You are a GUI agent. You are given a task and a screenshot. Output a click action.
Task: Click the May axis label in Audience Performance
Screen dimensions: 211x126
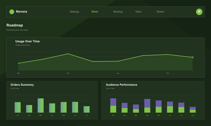(x=159, y=115)
